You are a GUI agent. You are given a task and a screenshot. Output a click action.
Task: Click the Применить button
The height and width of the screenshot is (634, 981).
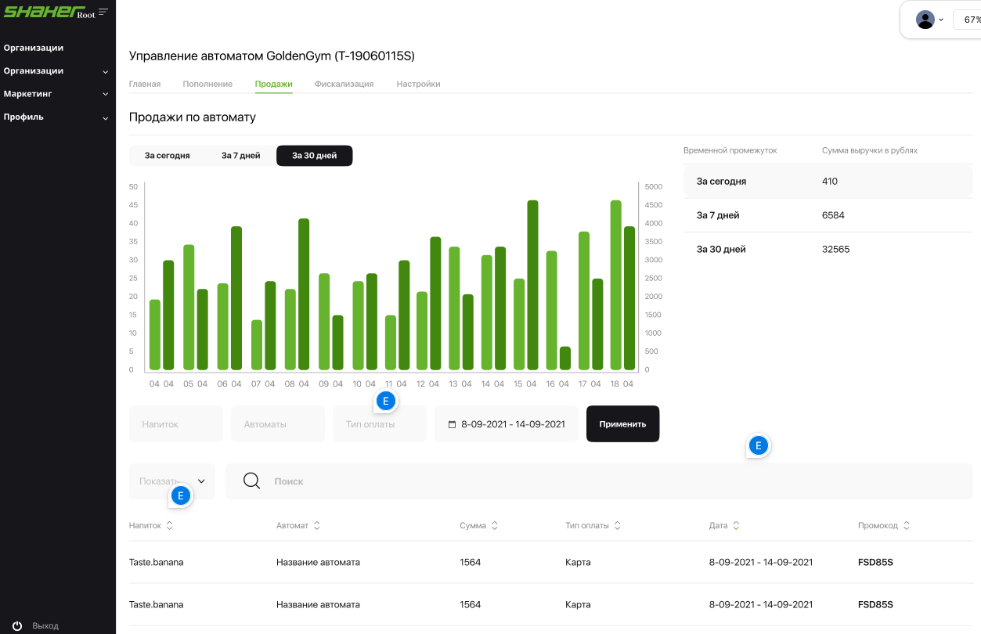pos(622,424)
